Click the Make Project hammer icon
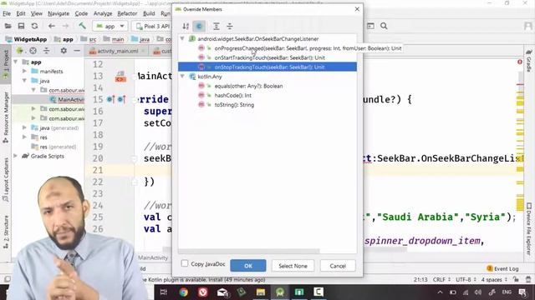The image size is (535, 300). click(82, 26)
